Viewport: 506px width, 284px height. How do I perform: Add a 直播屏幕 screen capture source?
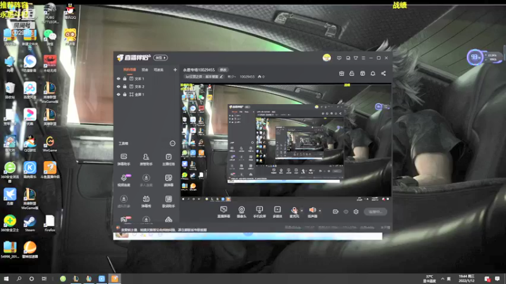coord(223,212)
